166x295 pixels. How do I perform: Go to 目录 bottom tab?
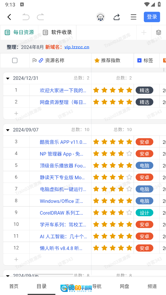pos(42,286)
